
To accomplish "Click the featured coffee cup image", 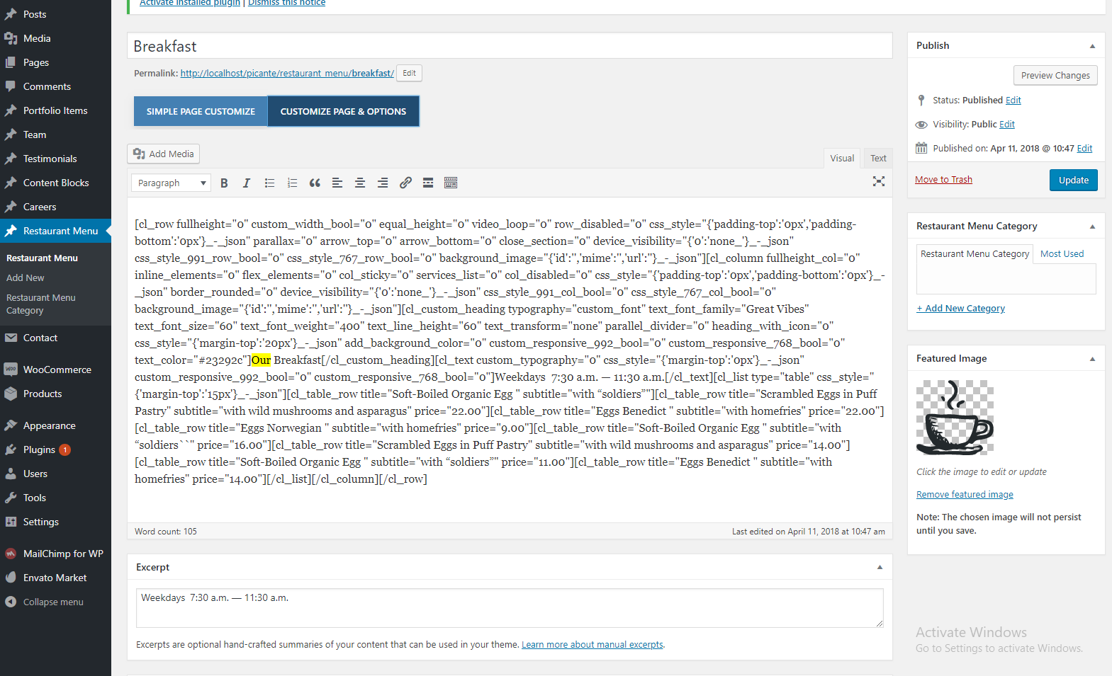I will point(955,418).
